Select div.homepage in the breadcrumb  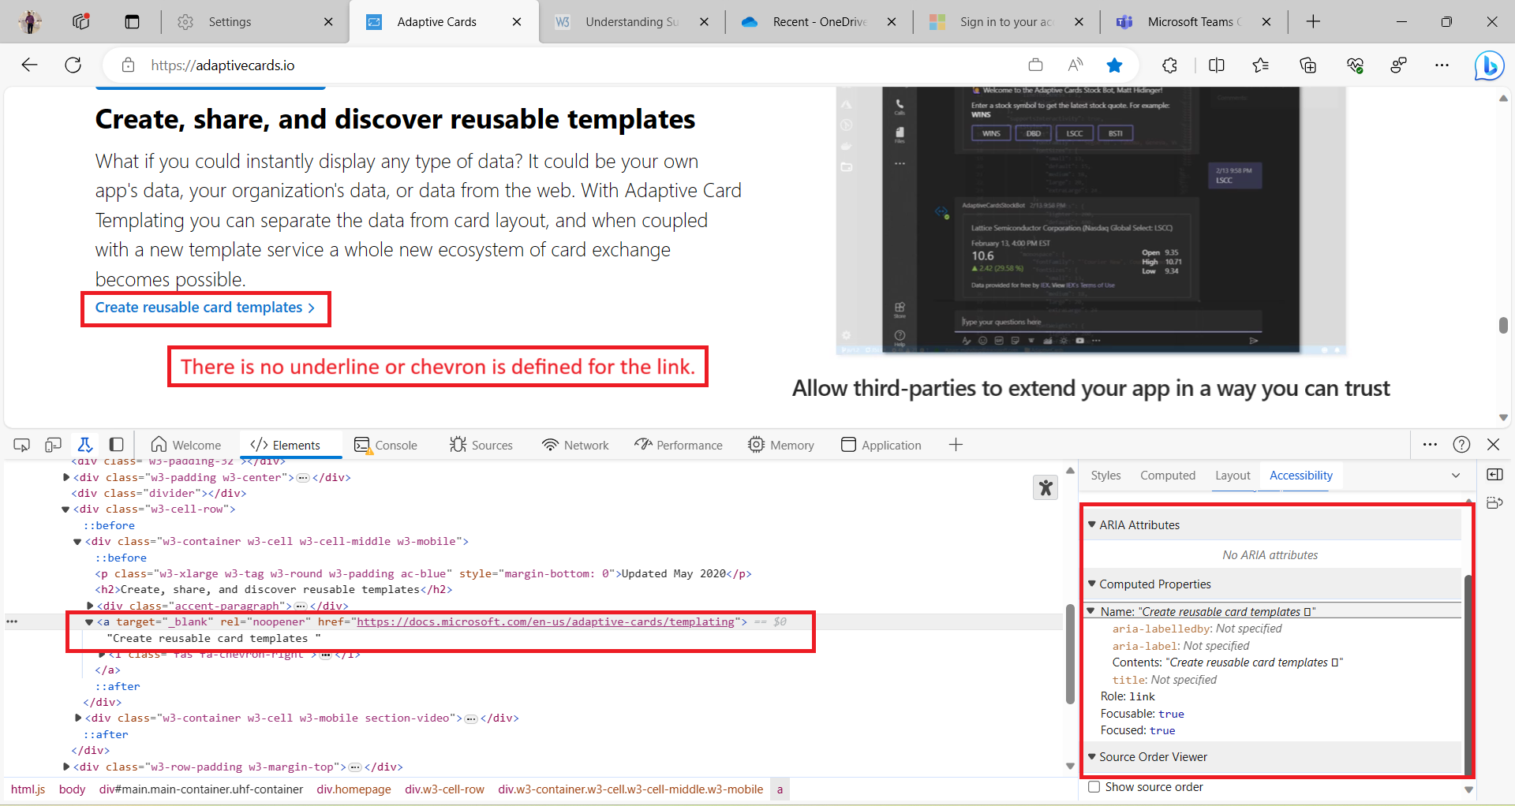click(353, 789)
